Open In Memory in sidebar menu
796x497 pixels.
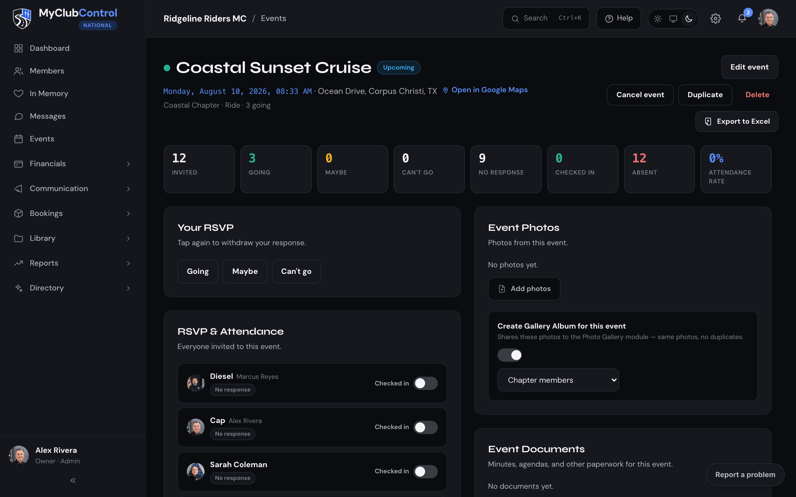73,94
